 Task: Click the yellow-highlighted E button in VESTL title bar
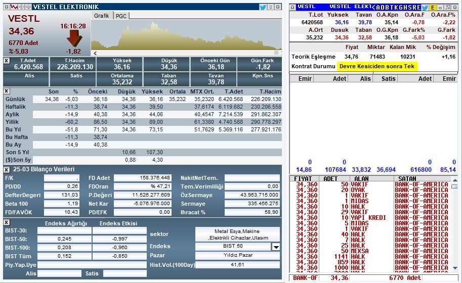point(432,8)
